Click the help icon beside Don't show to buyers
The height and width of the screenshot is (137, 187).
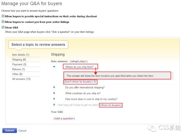(94, 82)
